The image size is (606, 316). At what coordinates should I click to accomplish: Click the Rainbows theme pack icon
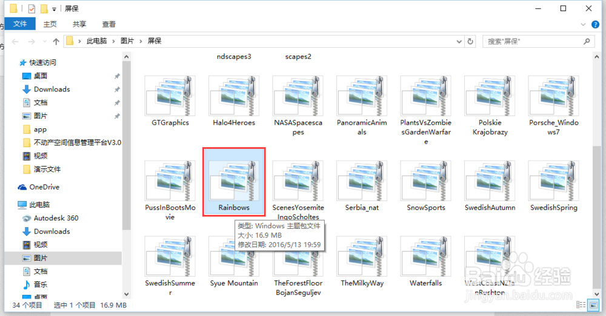234,181
